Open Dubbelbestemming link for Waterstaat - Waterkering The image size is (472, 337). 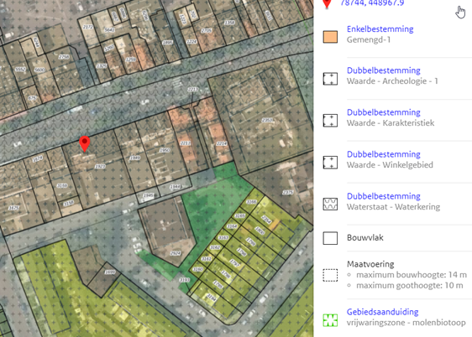pos(384,196)
